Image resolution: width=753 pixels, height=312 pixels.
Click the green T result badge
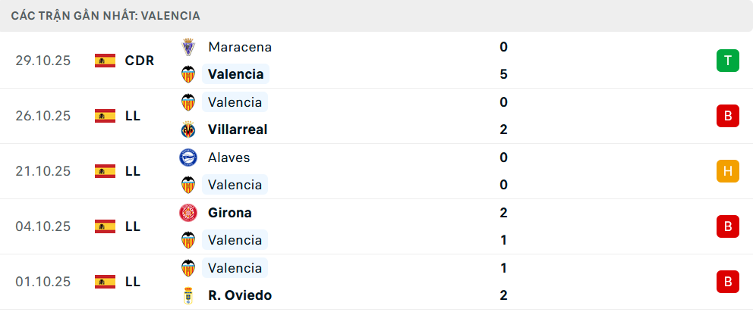[x=727, y=61]
